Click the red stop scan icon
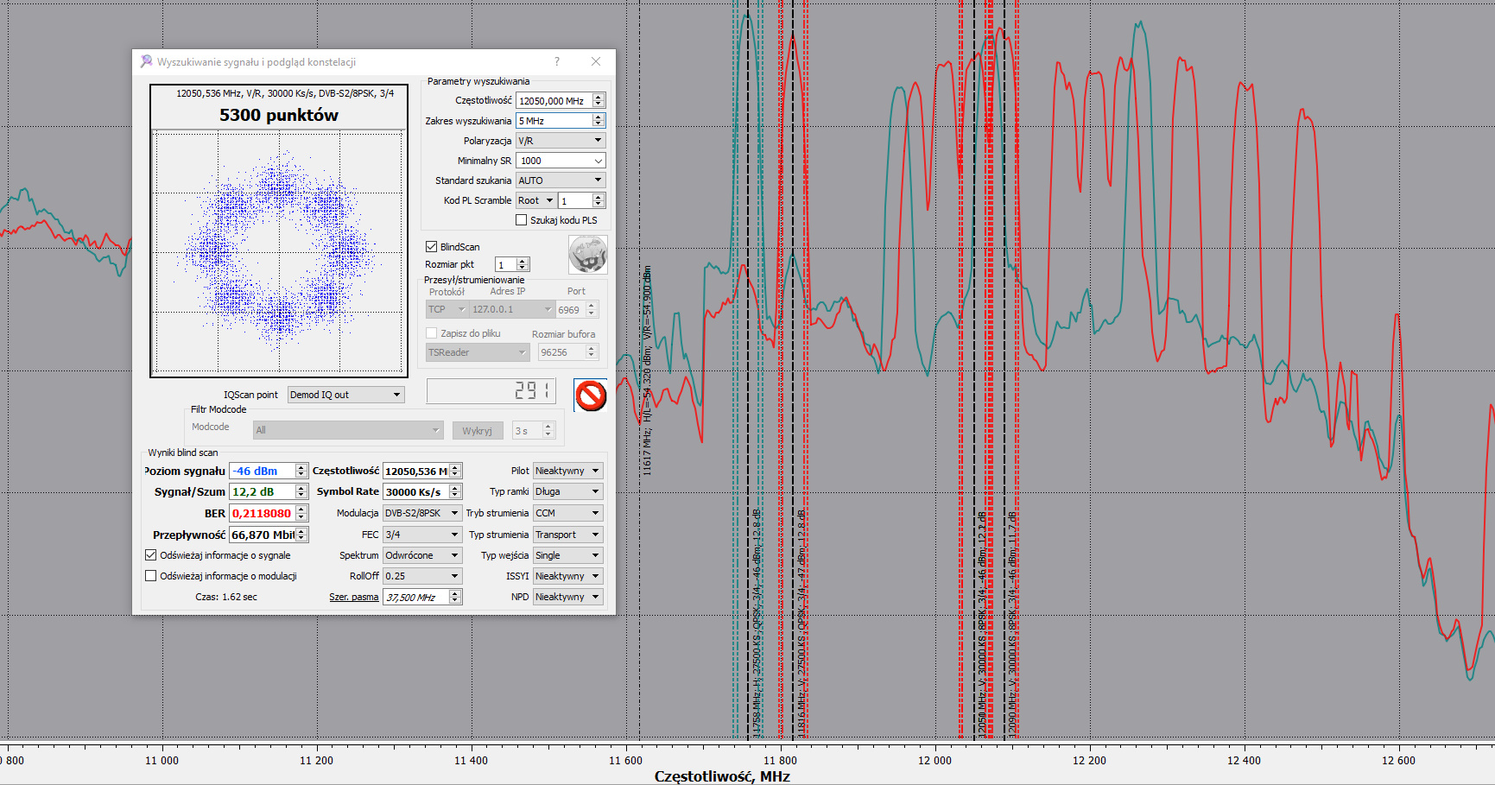 (x=591, y=396)
